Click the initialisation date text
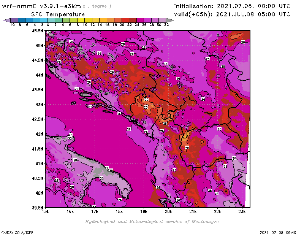This screenshot has width=304, height=235. (232, 6)
